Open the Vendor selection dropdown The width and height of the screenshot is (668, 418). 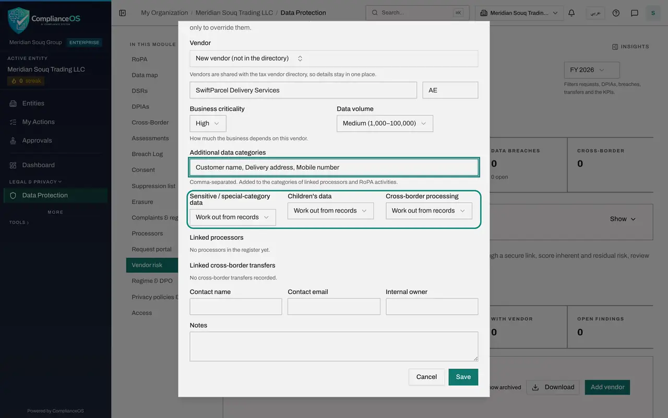334,59
